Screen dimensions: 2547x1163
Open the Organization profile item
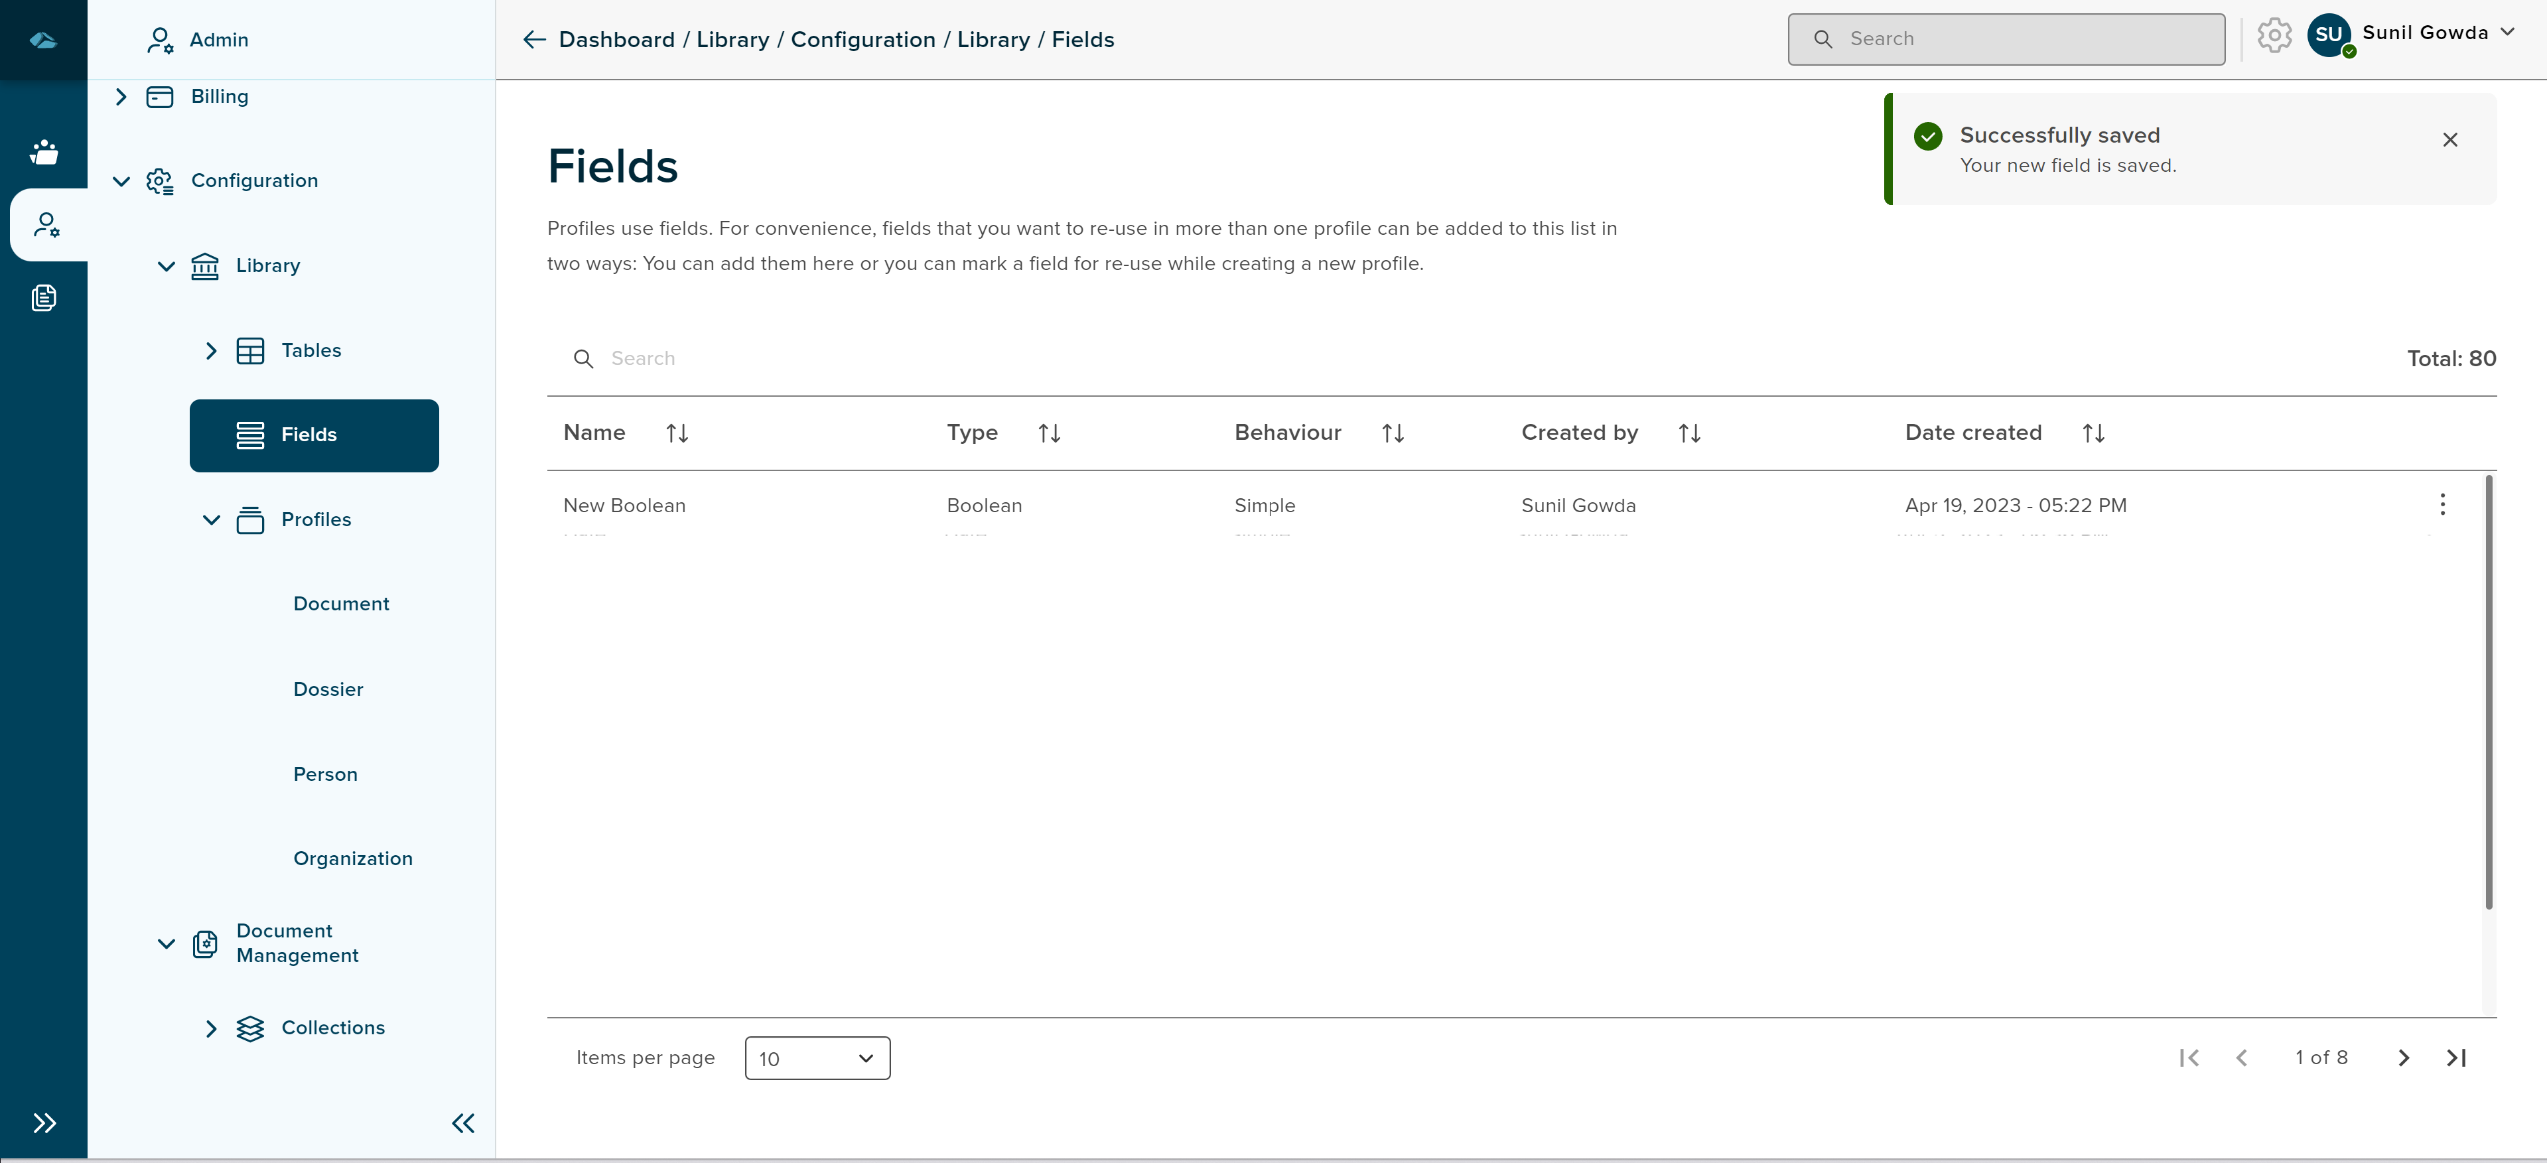click(x=353, y=858)
